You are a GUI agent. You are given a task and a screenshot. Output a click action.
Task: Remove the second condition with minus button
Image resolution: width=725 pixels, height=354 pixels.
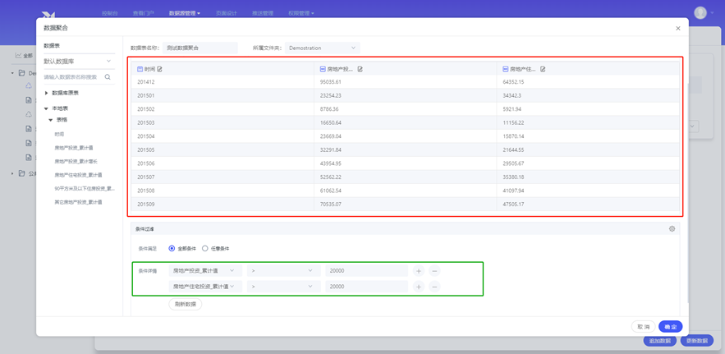(434, 287)
